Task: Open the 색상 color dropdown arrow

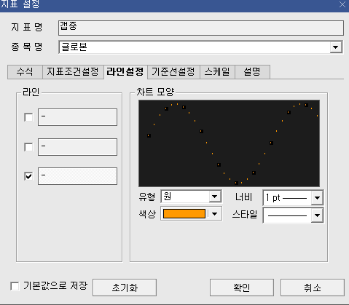Action: [x=214, y=214]
